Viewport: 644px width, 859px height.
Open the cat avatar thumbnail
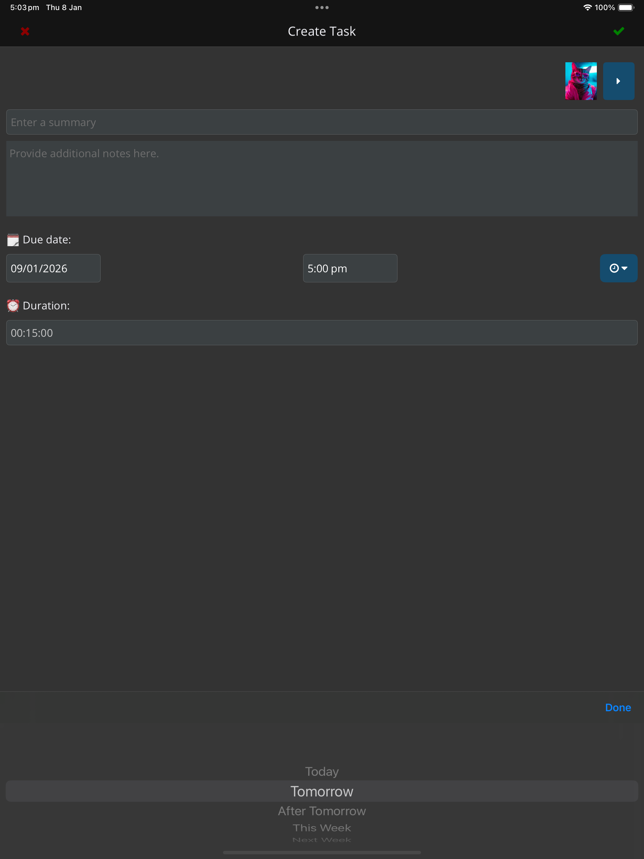[581, 81]
